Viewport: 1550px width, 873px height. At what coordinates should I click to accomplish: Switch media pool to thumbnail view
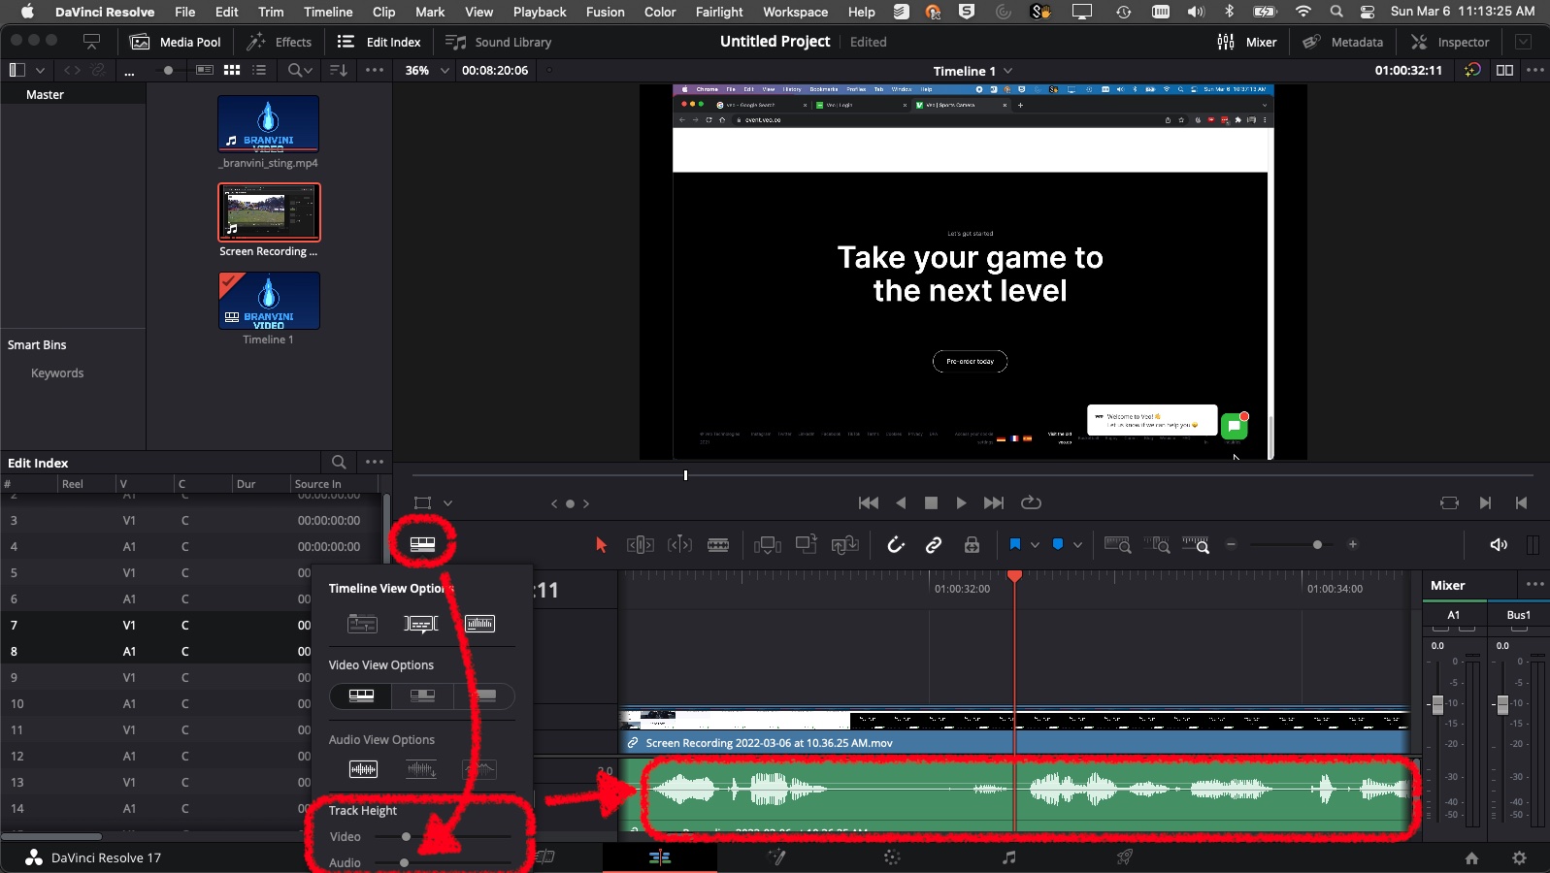pyautogui.click(x=232, y=70)
